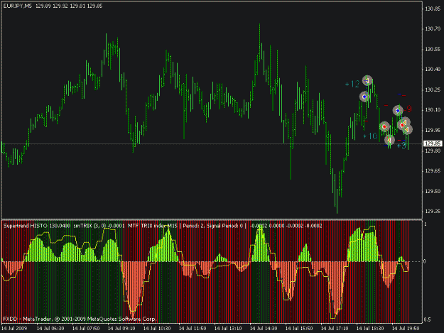Click the 129.95 price scale label
The height and width of the screenshot is (333, 444).
point(433,130)
